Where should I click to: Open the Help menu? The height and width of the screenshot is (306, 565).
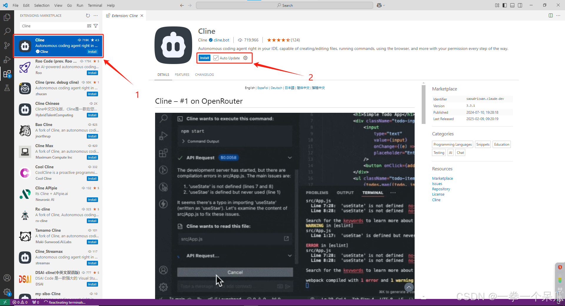[x=111, y=5]
